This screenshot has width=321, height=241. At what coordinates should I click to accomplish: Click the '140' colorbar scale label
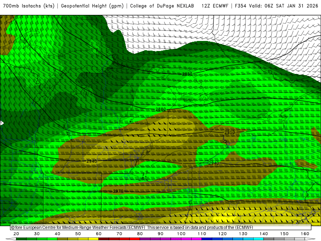pos(264,234)
